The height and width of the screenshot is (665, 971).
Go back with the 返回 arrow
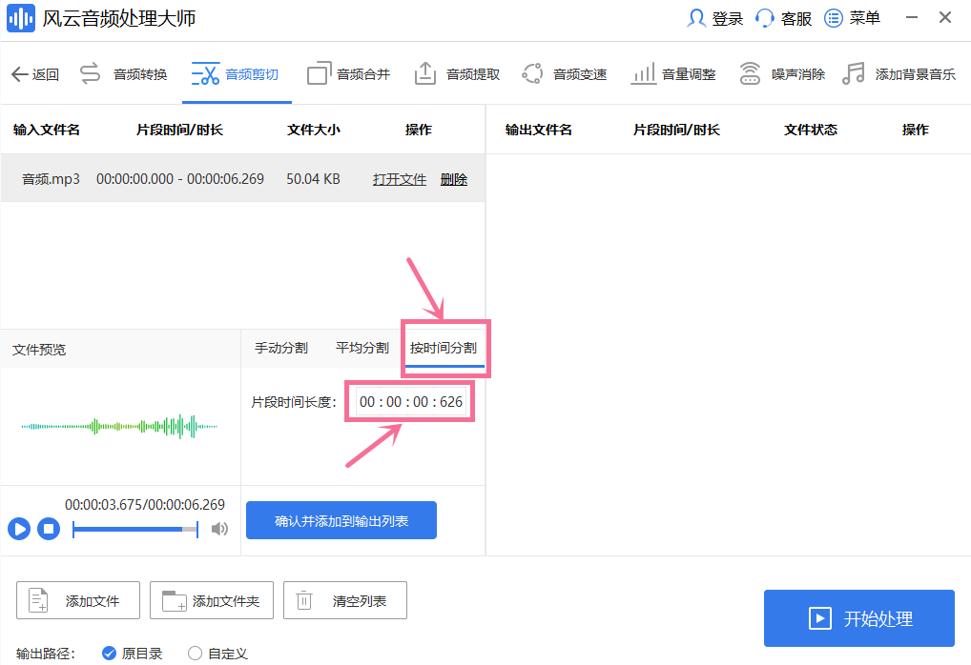[35, 74]
